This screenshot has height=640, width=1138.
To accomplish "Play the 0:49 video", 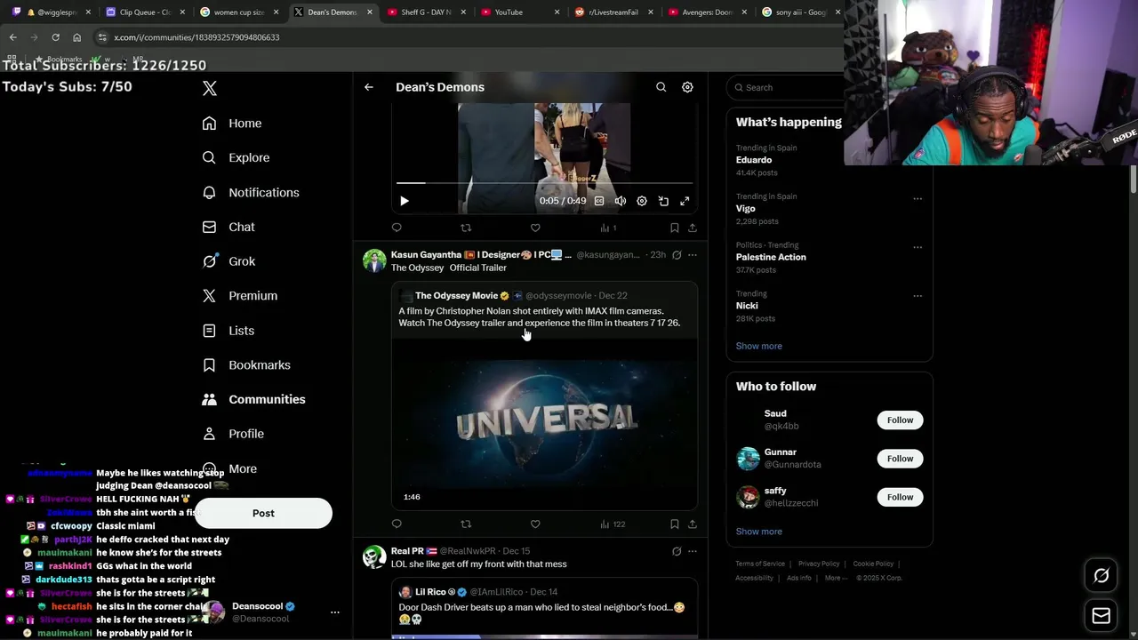I will click(405, 201).
